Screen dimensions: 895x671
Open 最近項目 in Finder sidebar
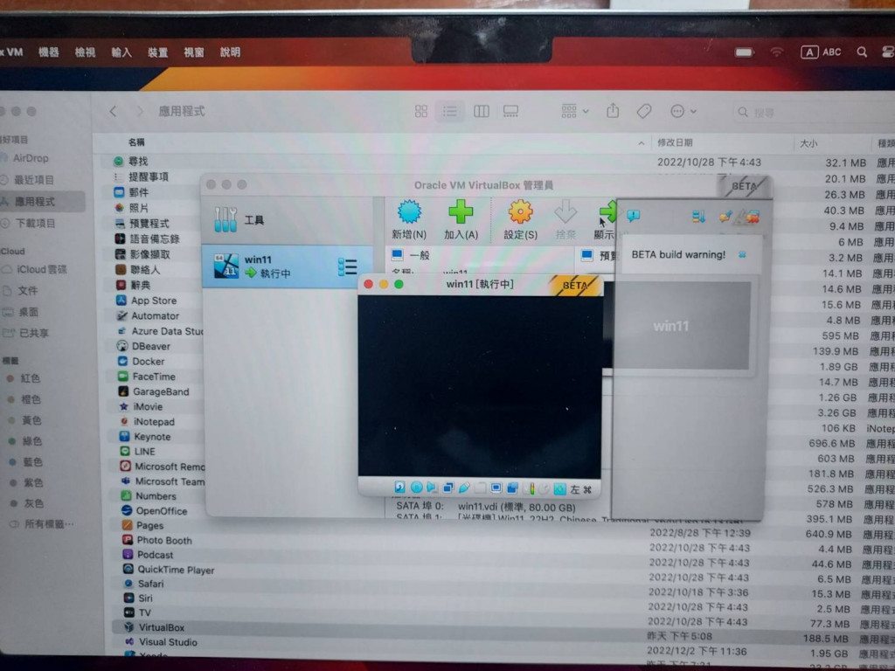(34, 180)
